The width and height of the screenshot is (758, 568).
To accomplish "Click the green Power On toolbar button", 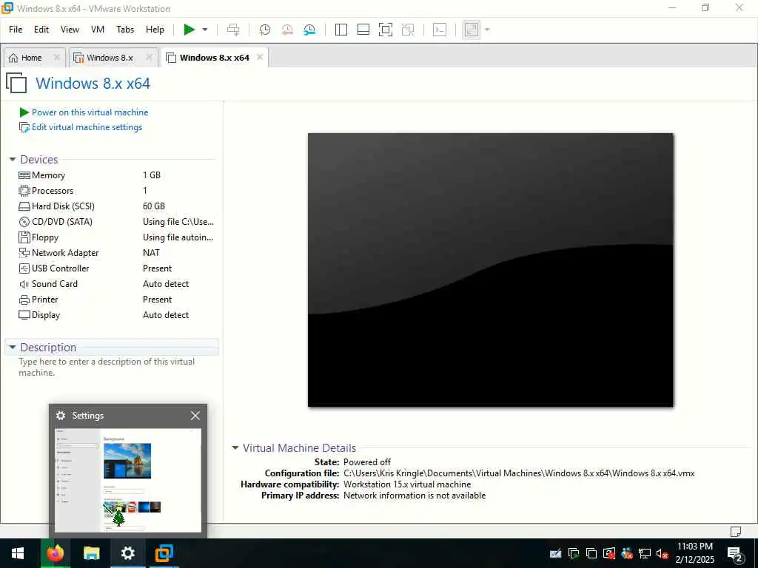I will [x=189, y=30].
